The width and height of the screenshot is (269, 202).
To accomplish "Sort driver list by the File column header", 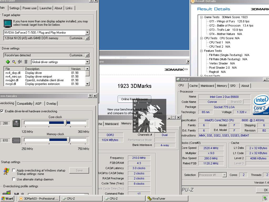I will [14, 69].
